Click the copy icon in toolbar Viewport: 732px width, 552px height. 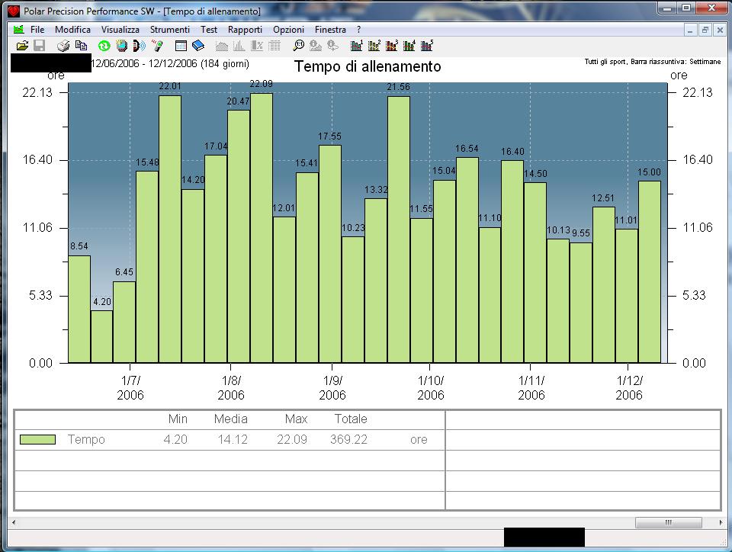81,46
